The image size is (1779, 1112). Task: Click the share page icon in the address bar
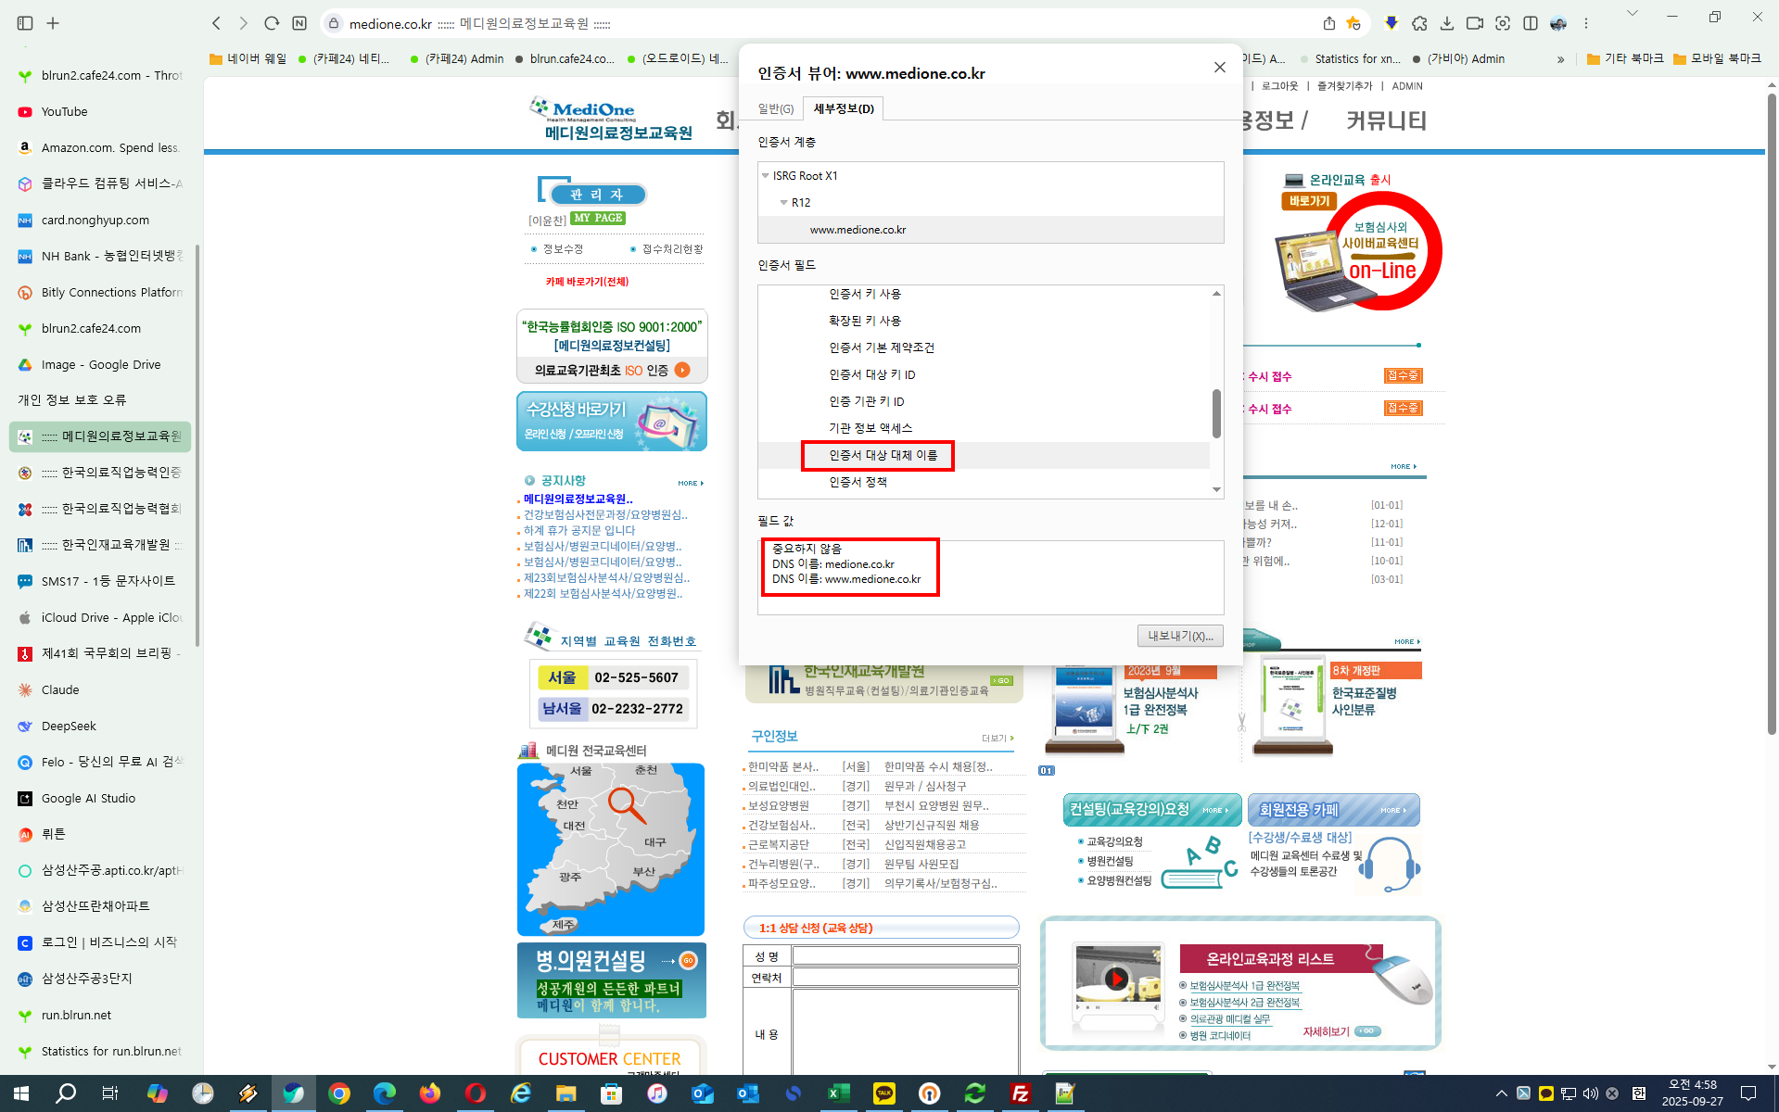[1328, 23]
